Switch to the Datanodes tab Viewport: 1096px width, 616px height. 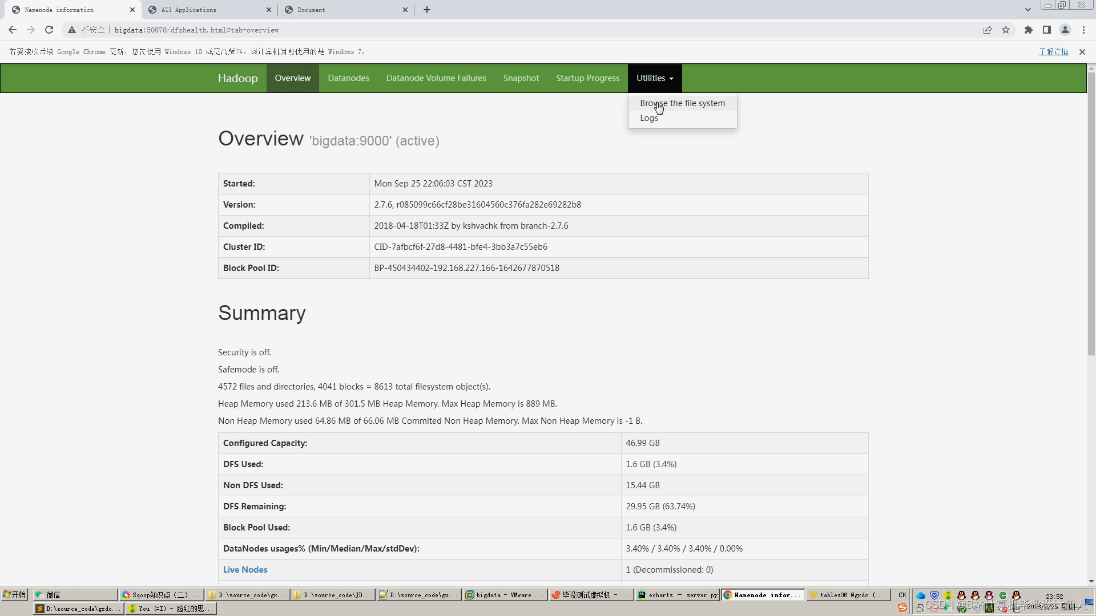[x=348, y=78]
